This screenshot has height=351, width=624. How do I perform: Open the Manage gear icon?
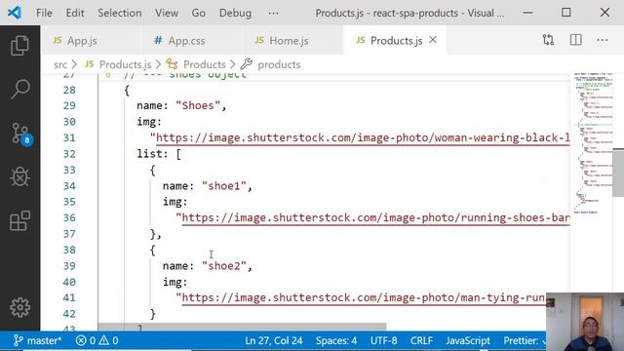coord(19,307)
